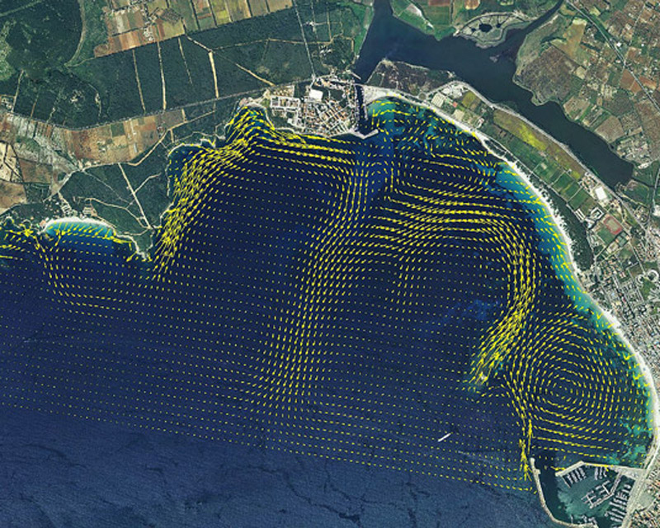Click the red running track near the coast
The height and width of the screenshot is (528, 660).
(612, 224)
